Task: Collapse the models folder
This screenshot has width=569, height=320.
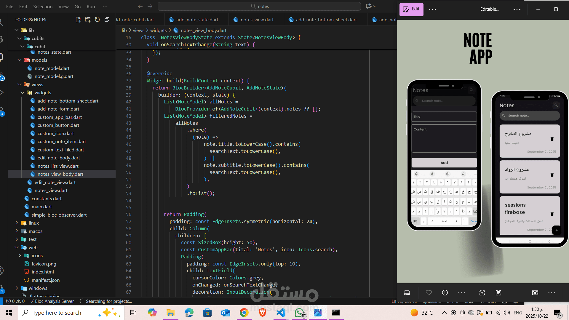Action: pyautogui.click(x=20, y=60)
